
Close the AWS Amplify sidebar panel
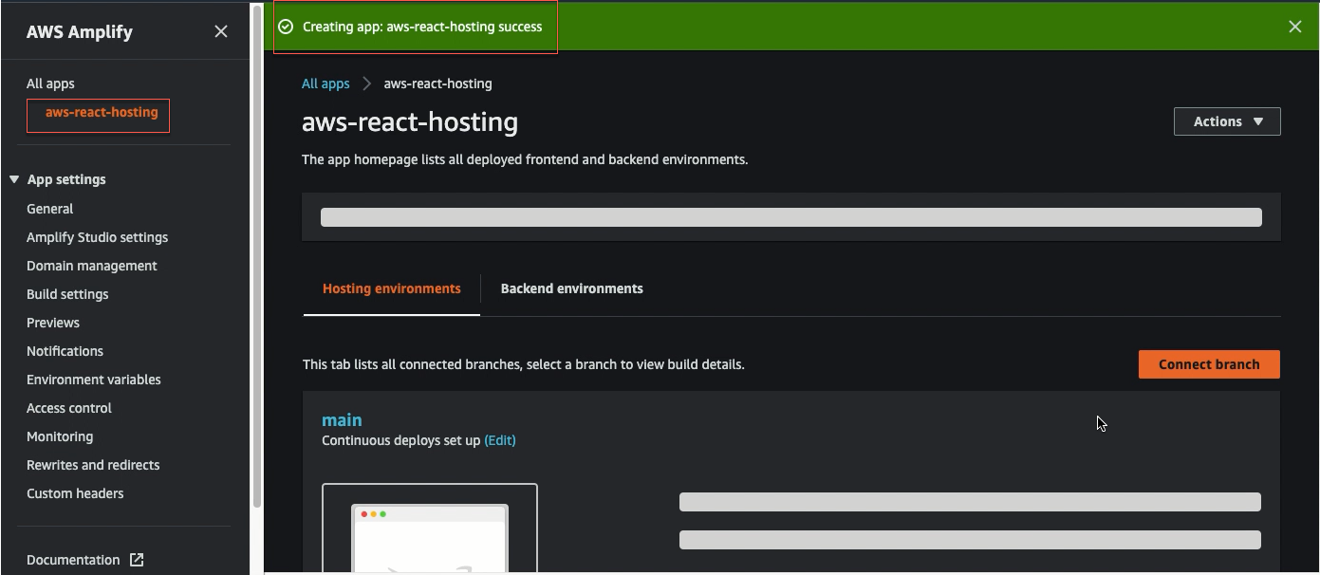221,31
